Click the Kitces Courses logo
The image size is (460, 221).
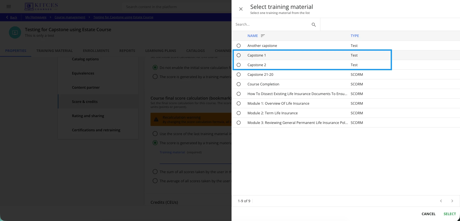click(x=41, y=7)
